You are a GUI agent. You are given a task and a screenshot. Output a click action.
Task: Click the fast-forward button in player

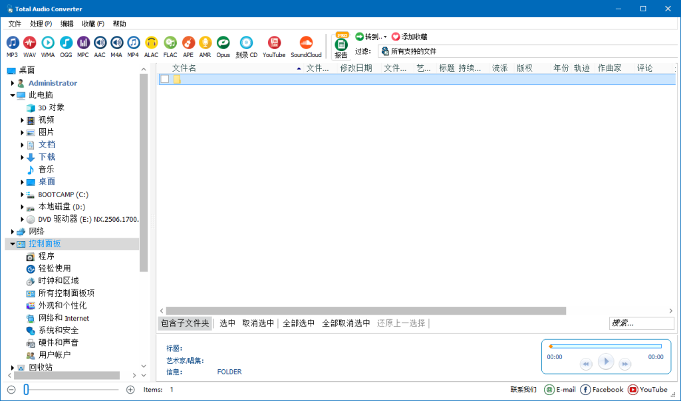tap(624, 364)
